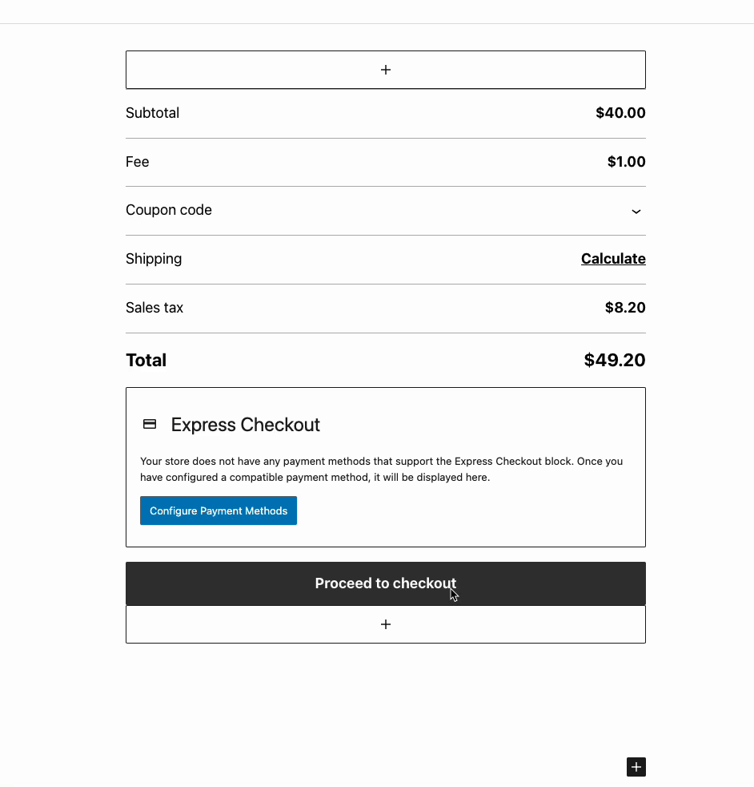
Task: Click the $1.00 fee amount
Action: 626,162
